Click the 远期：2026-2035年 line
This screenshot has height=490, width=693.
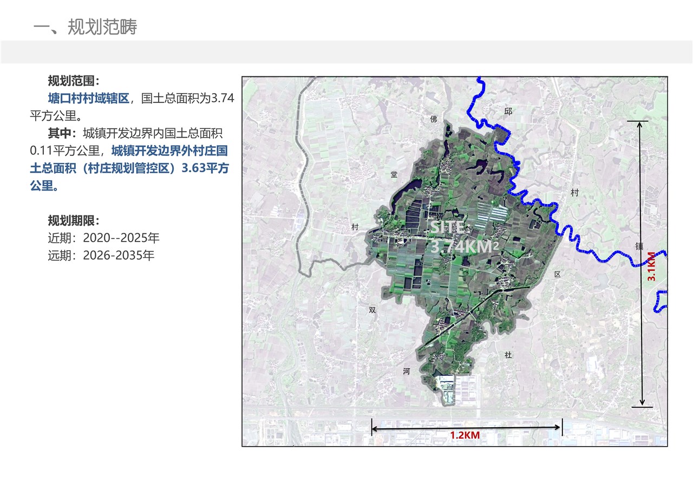101,256
